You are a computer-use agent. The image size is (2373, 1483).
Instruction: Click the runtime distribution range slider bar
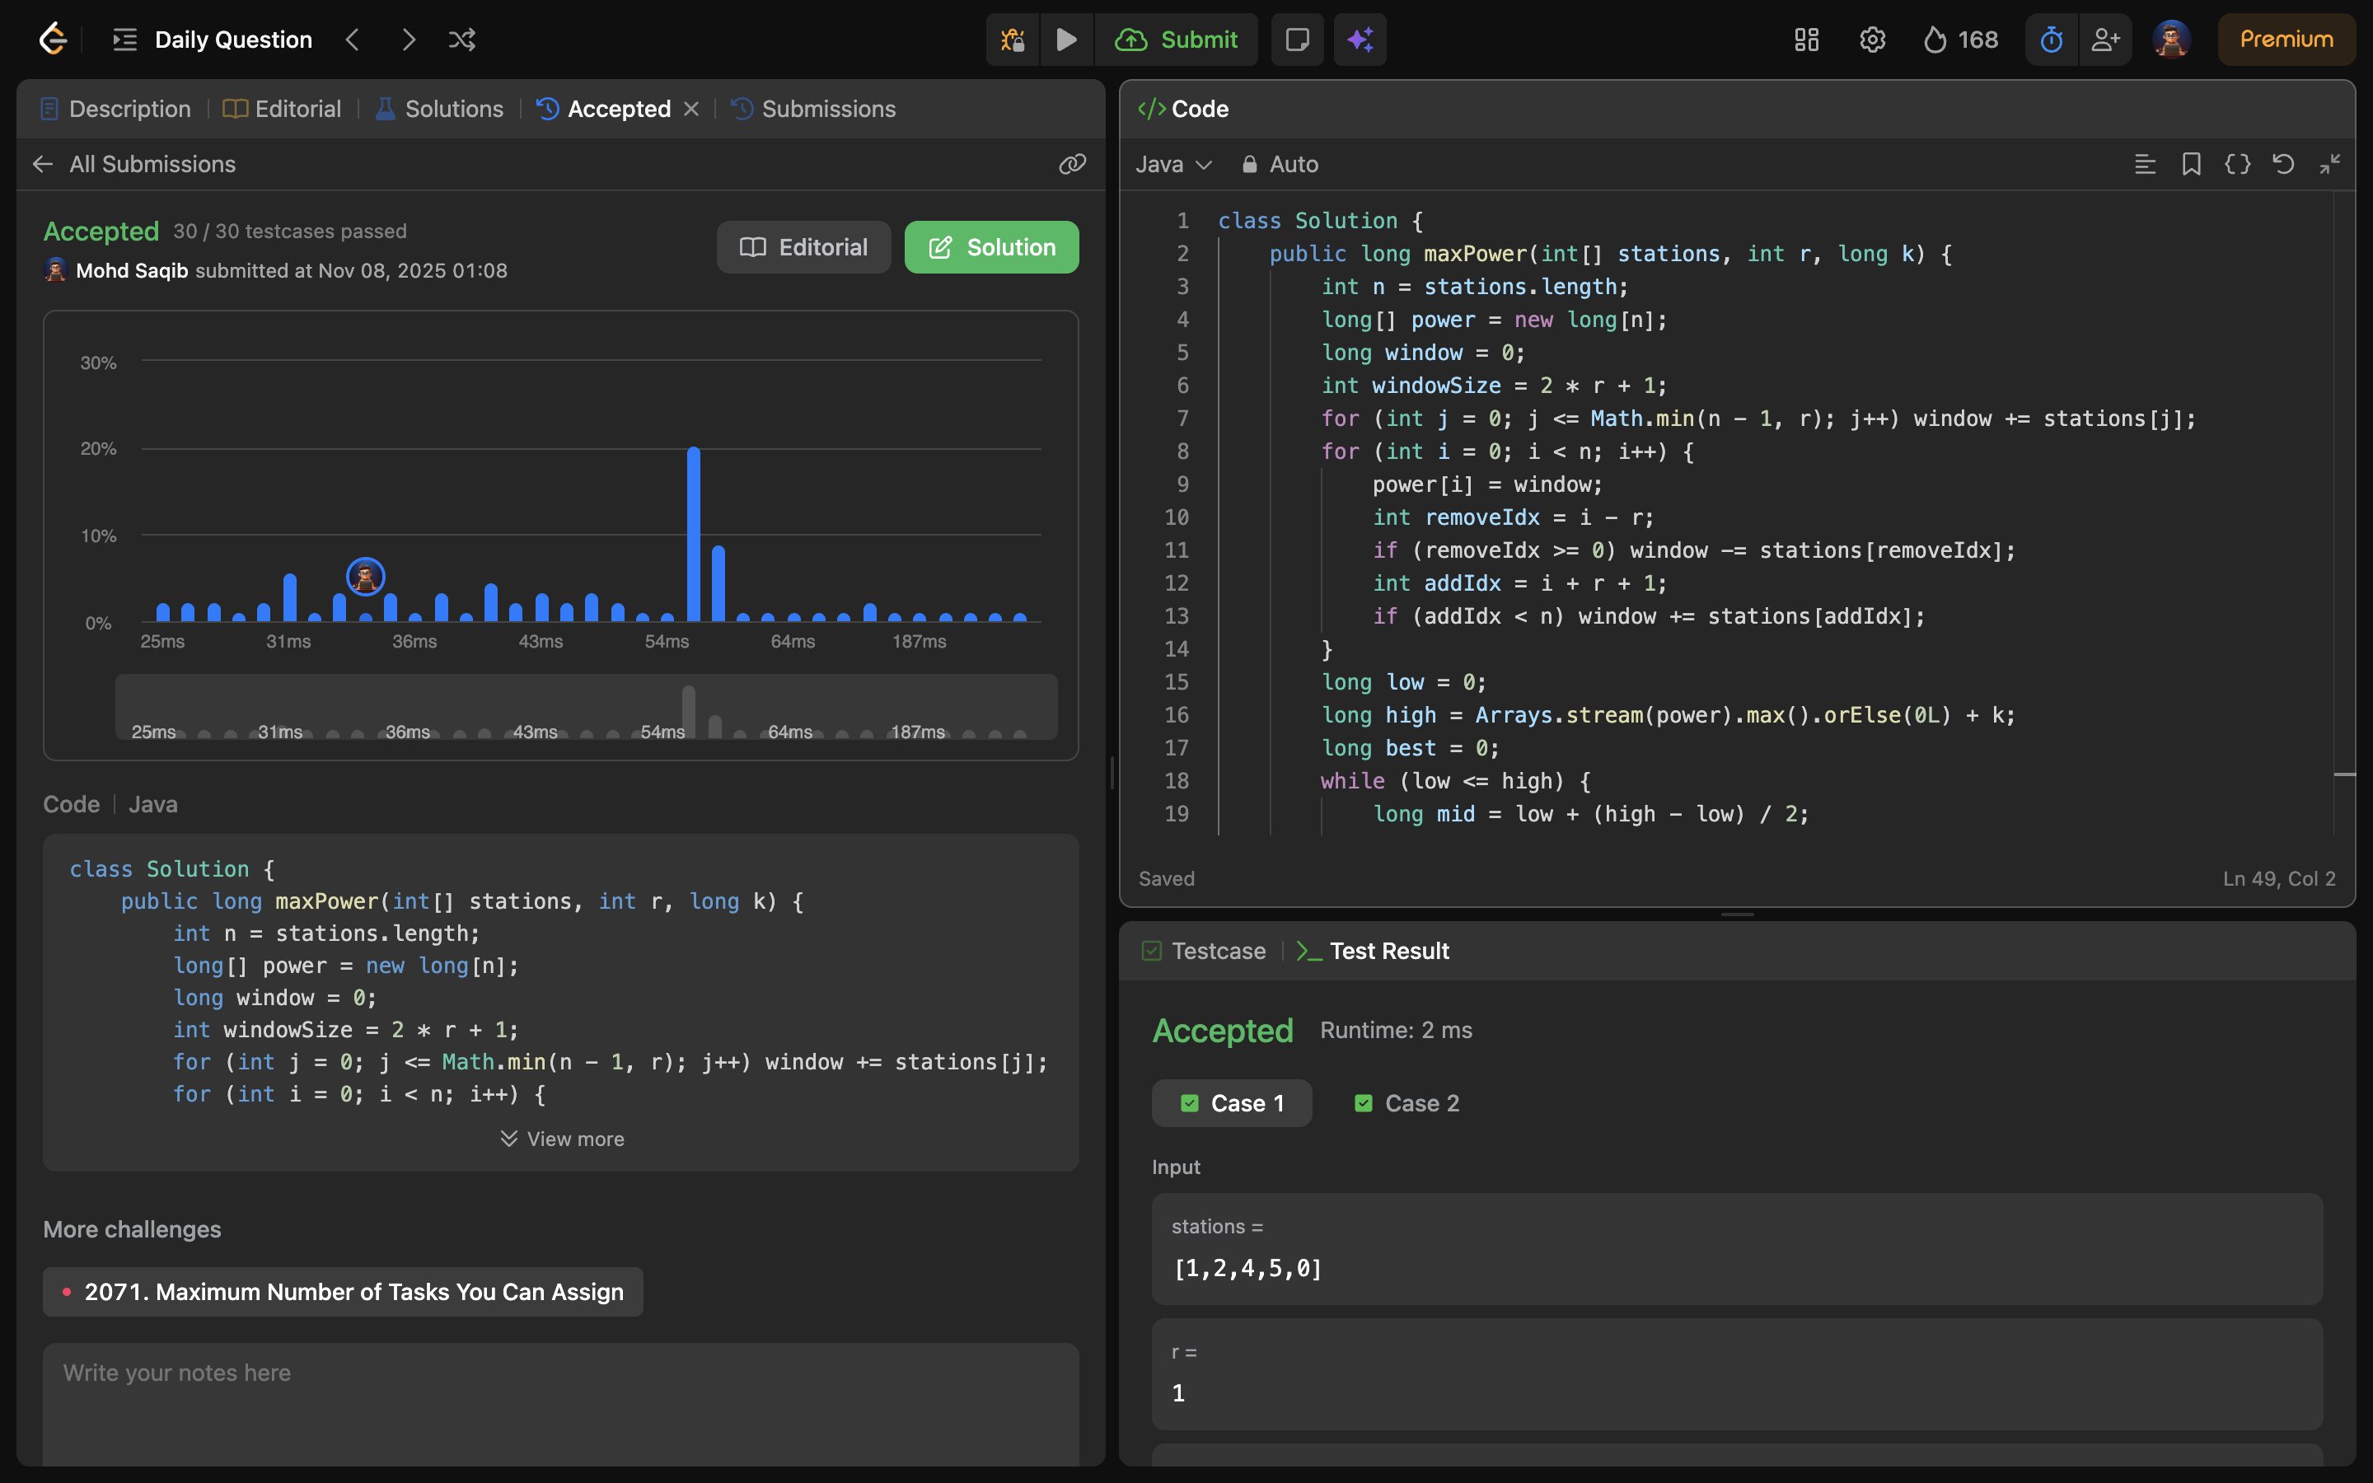click(587, 707)
